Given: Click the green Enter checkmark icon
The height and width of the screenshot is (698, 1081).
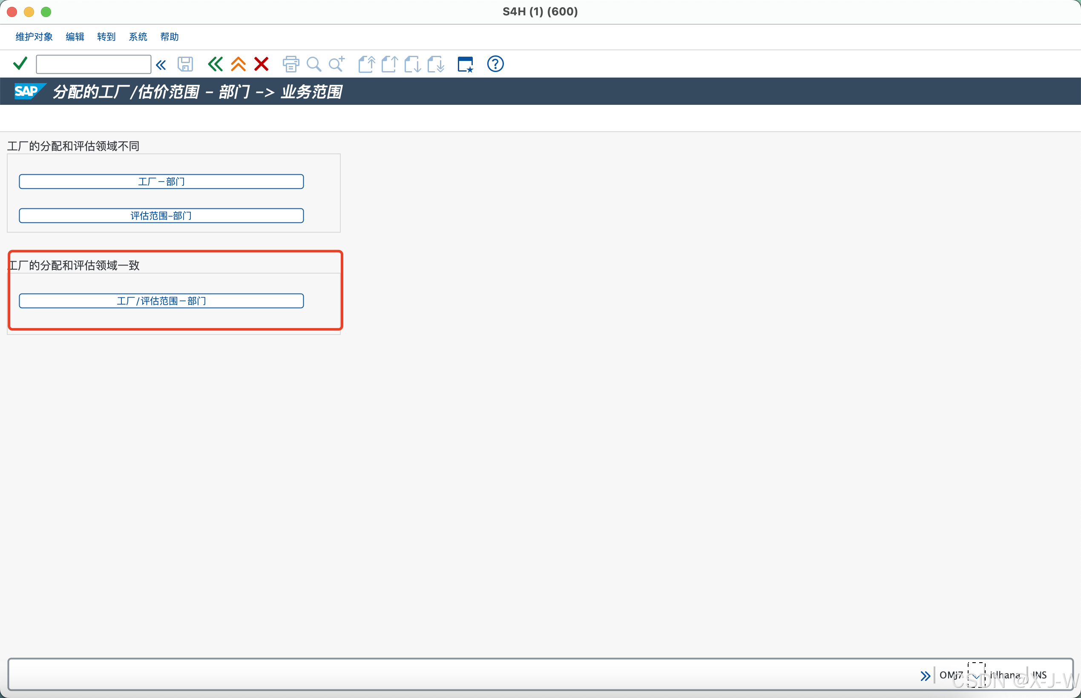Looking at the screenshot, I should click(20, 64).
